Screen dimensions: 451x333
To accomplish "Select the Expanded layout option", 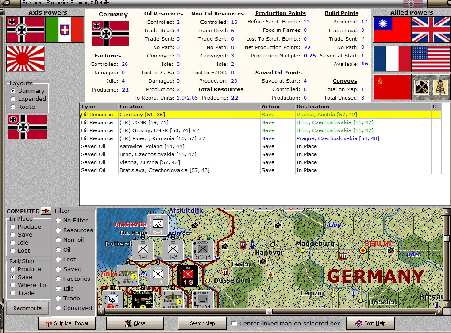I will [28, 99].
